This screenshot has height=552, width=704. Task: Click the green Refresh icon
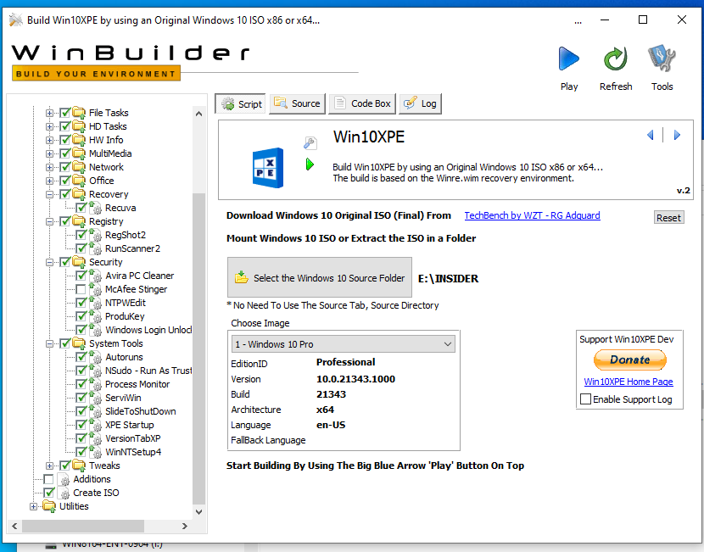615,59
